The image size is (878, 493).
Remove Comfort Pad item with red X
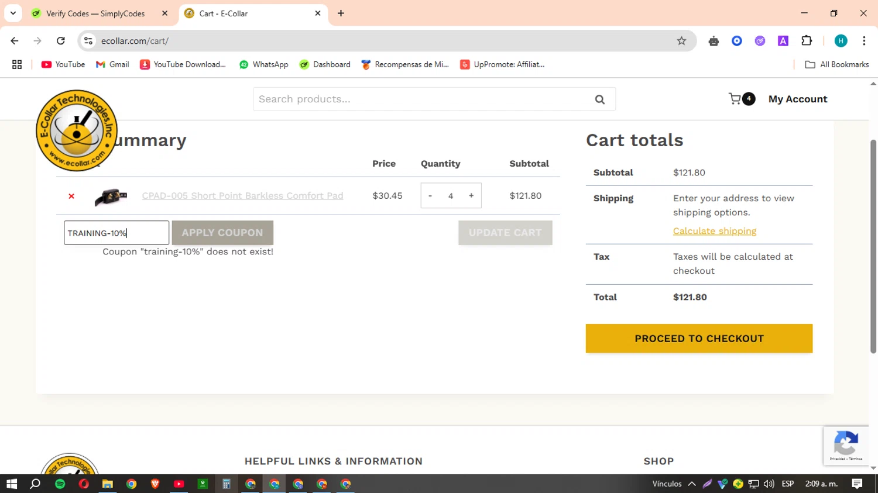tap(71, 196)
